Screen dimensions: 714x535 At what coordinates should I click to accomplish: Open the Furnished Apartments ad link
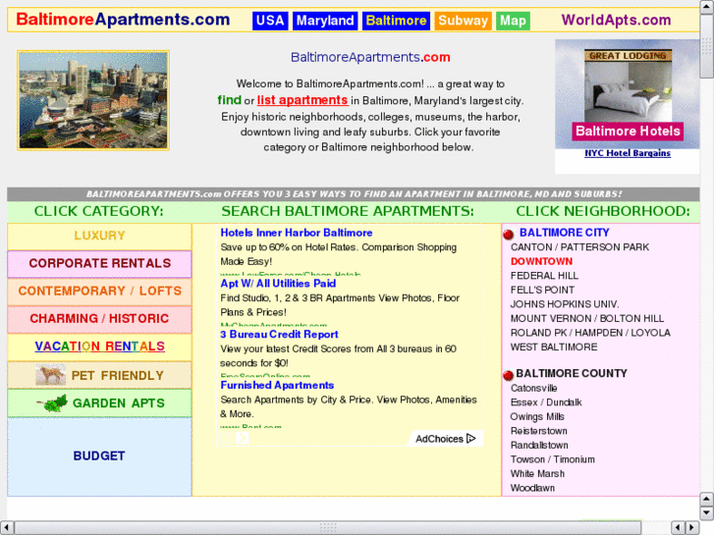tap(277, 385)
